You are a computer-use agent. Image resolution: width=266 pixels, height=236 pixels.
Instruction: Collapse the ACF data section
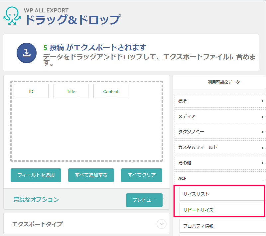(220, 178)
